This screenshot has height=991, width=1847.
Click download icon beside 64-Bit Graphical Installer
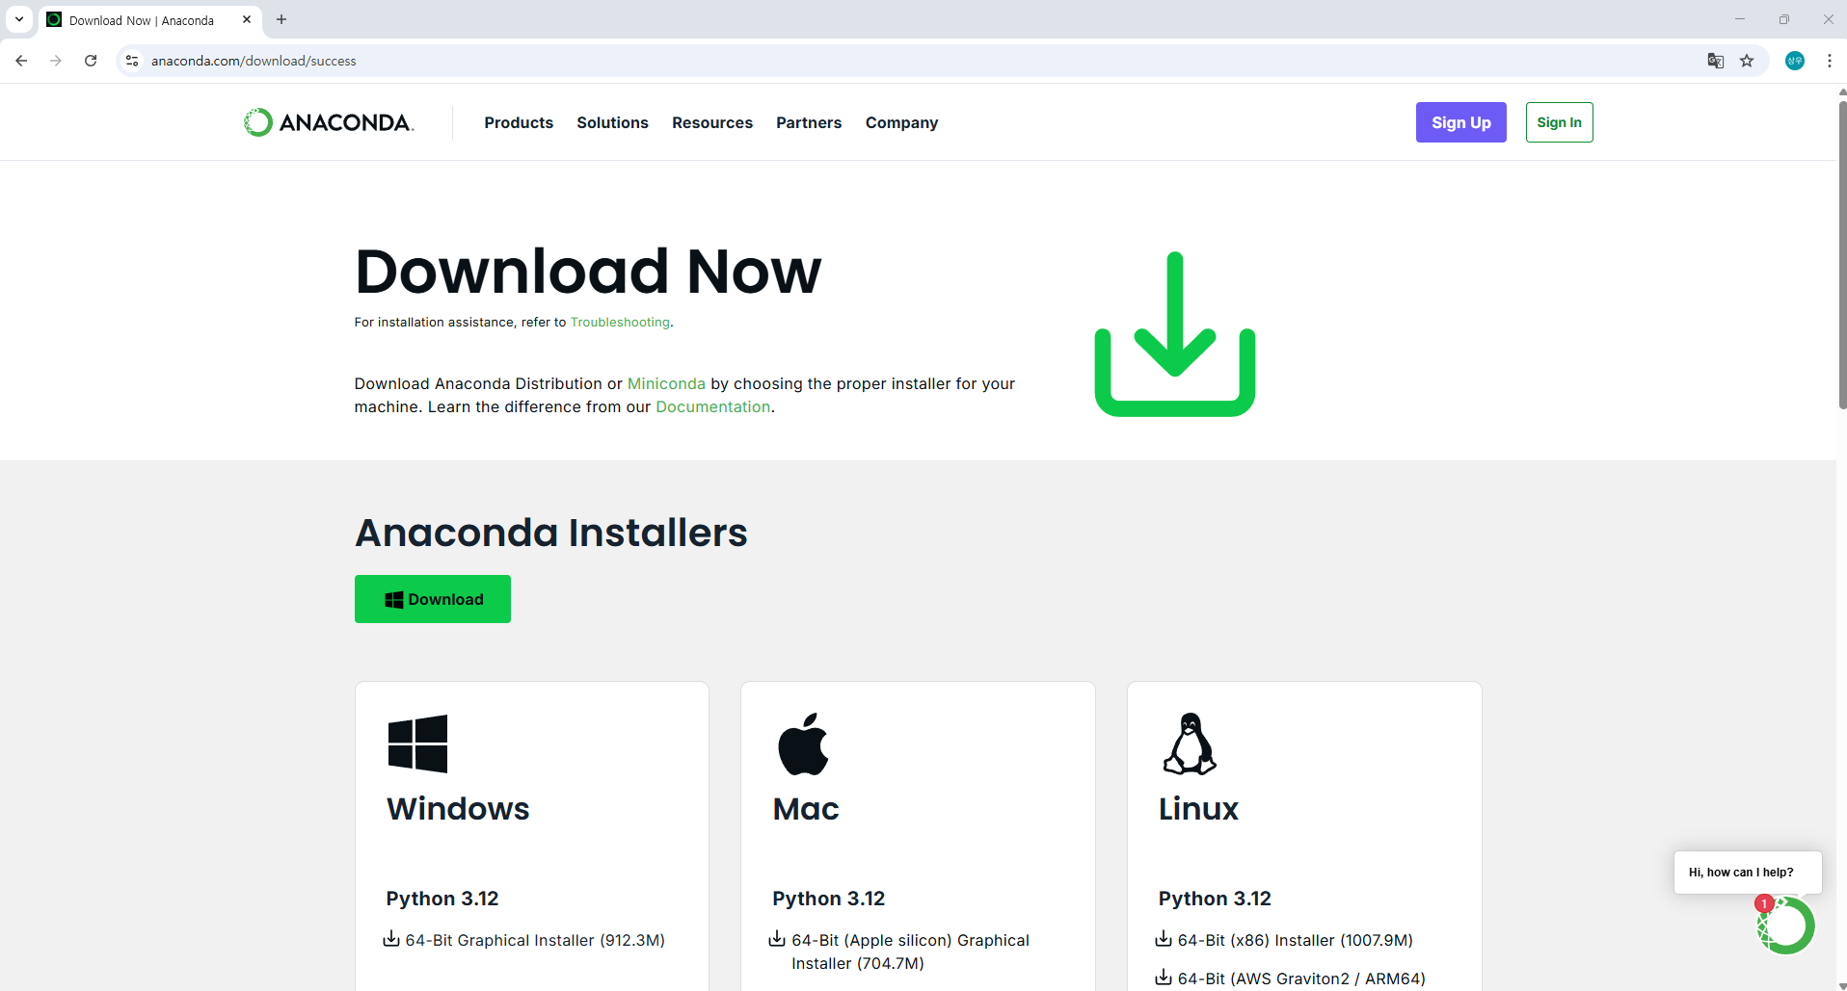[391, 939]
